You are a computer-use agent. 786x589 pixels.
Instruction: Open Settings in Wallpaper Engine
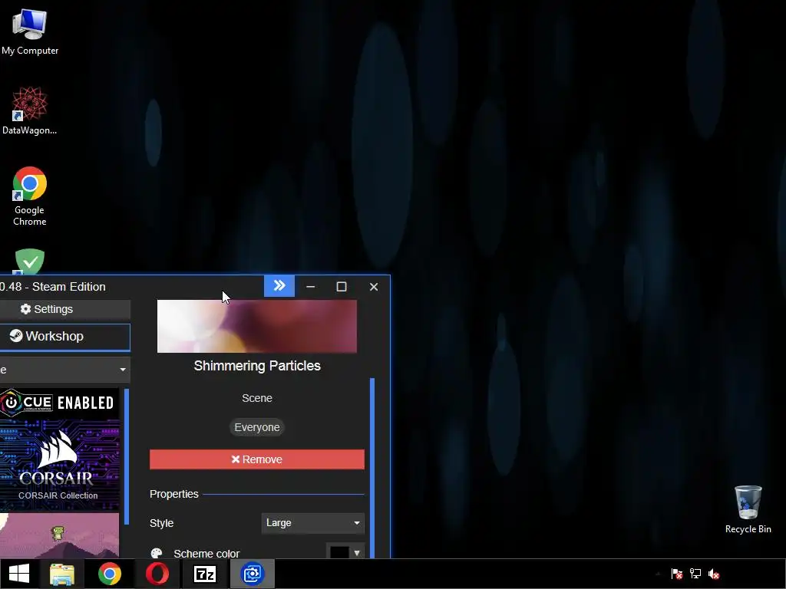point(64,309)
